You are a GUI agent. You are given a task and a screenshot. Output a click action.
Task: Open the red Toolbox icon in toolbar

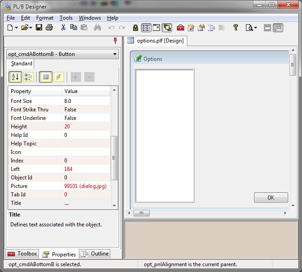(180, 28)
